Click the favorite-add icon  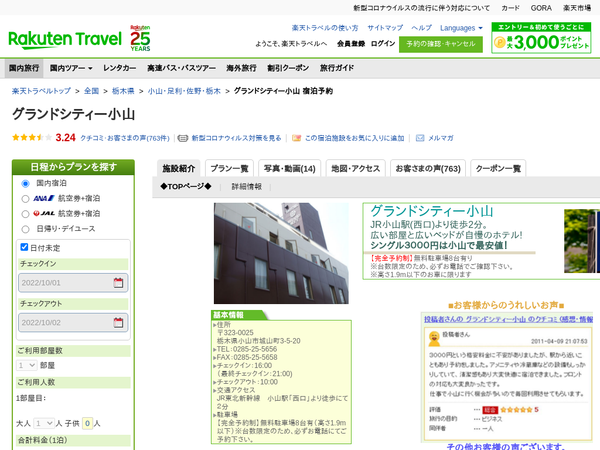click(x=296, y=138)
